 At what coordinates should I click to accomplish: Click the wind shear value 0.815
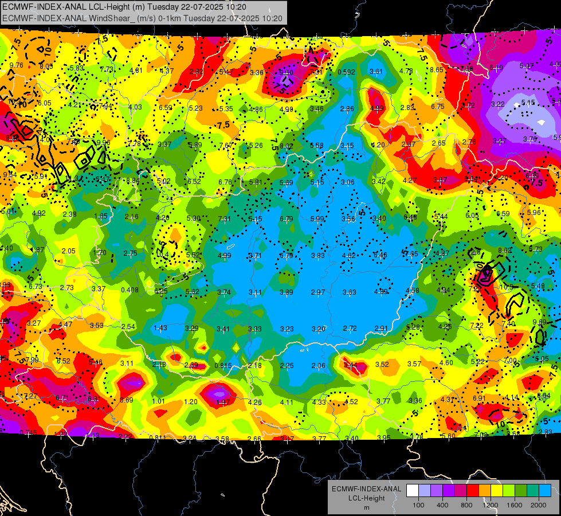click(x=223, y=366)
